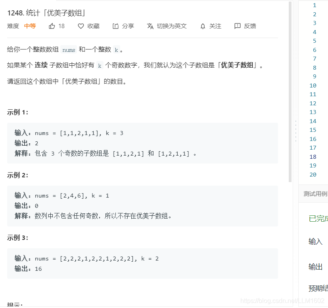Image resolution: width=328 pixels, height=308 pixels.
Task: Click the bell follow icon
Action: coord(203,26)
